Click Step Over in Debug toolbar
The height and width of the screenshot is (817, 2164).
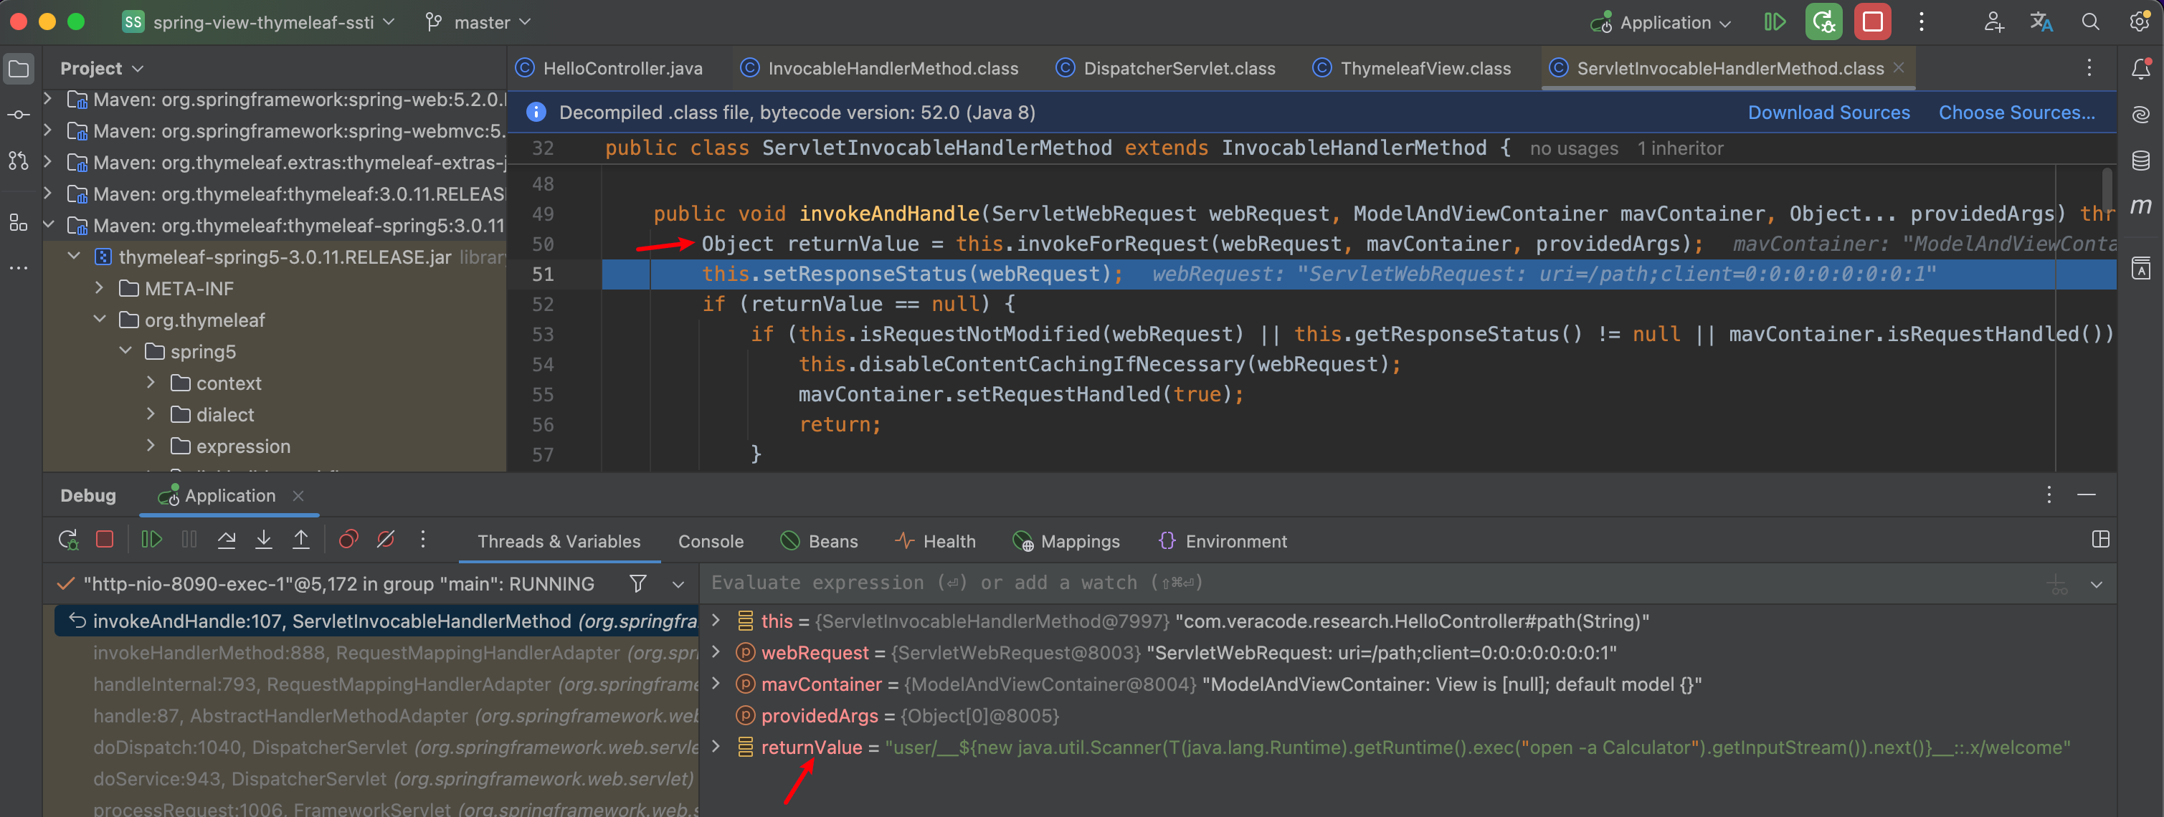[x=226, y=540]
